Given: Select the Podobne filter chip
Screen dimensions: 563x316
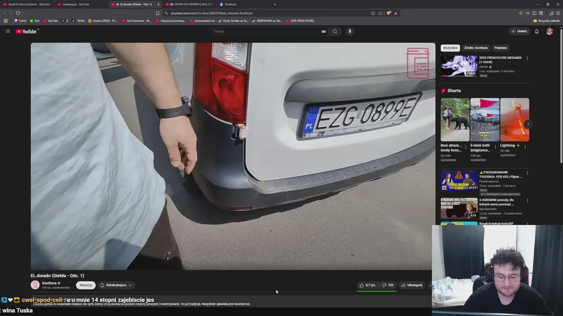Looking at the screenshot, I should coord(501,48).
